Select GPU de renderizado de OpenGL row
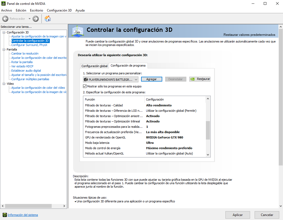Image resolution: width=283 pixels, height=220 pixels. (x=144, y=137)
